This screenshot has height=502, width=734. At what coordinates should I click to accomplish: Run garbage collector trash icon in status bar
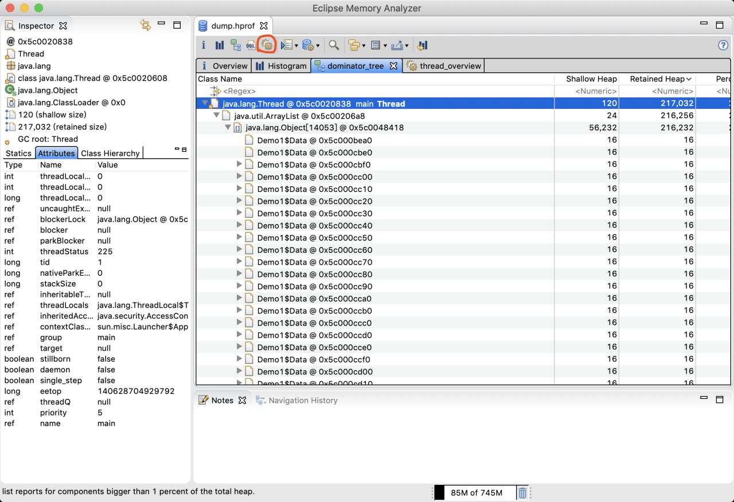click(522, 493)
